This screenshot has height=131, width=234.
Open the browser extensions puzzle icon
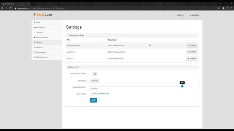point(223,8)
